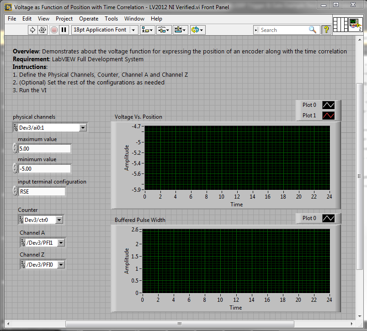Open the Help menu
The image size is (367, 331).
tap(156, 19)
